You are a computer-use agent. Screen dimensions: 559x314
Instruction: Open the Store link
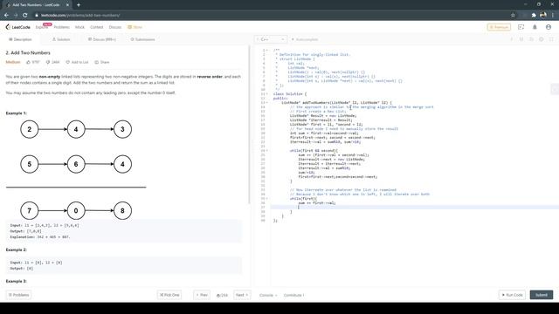coord(135,27)
